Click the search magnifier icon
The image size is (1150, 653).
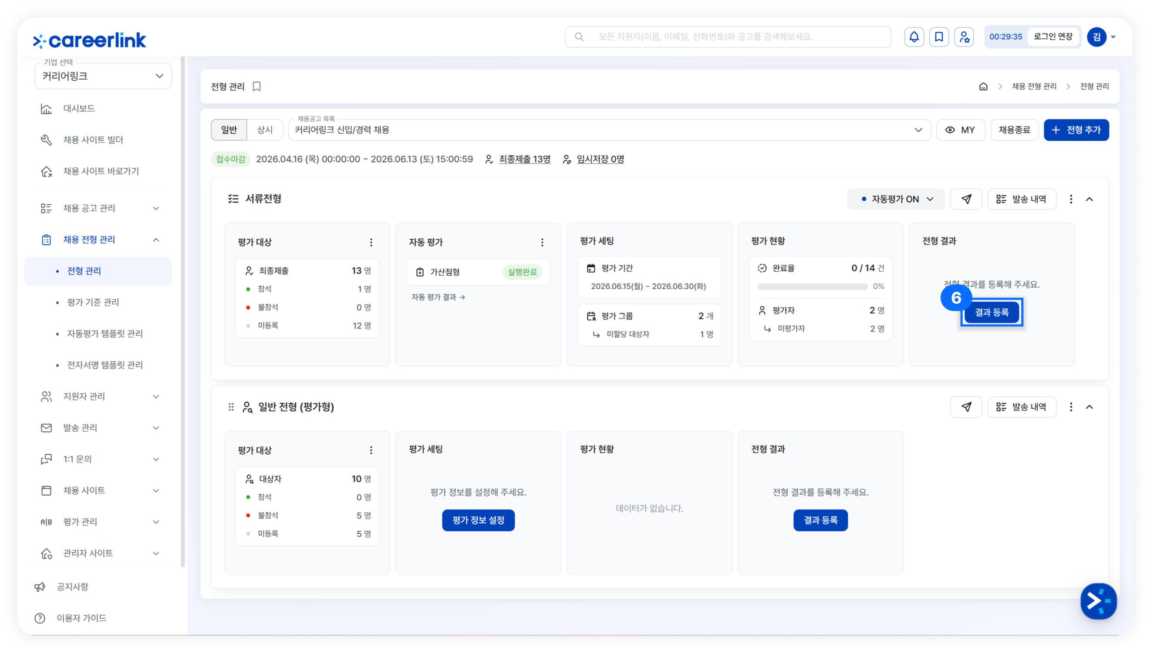[579, 37]
